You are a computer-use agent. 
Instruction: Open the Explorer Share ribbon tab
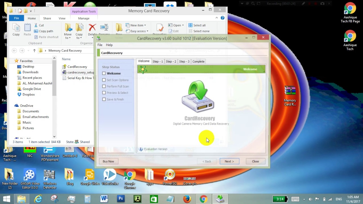(x=47, y=18)
